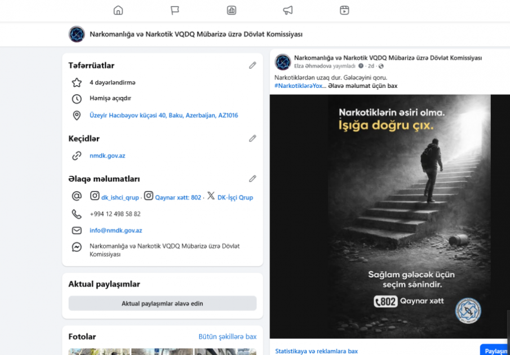
Task: Edit the Təfərrüatlar section with pencil icon
Action: point(252,65)
